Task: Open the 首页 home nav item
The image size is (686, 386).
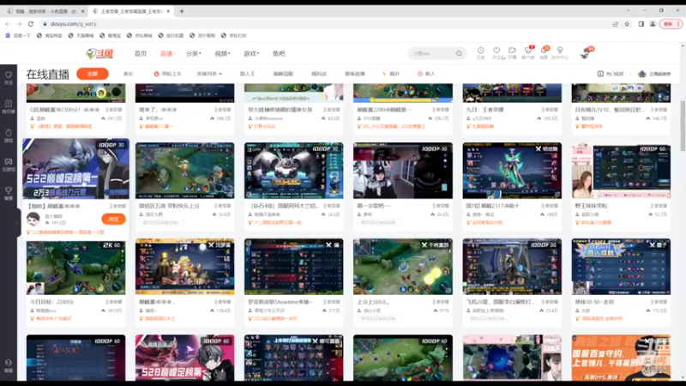Action: click(141, 53)
